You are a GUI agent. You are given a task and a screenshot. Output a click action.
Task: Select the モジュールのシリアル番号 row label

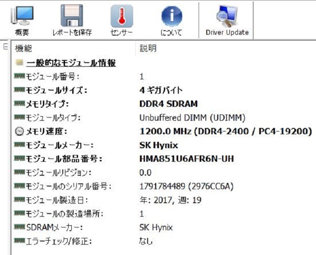[68, 186]
